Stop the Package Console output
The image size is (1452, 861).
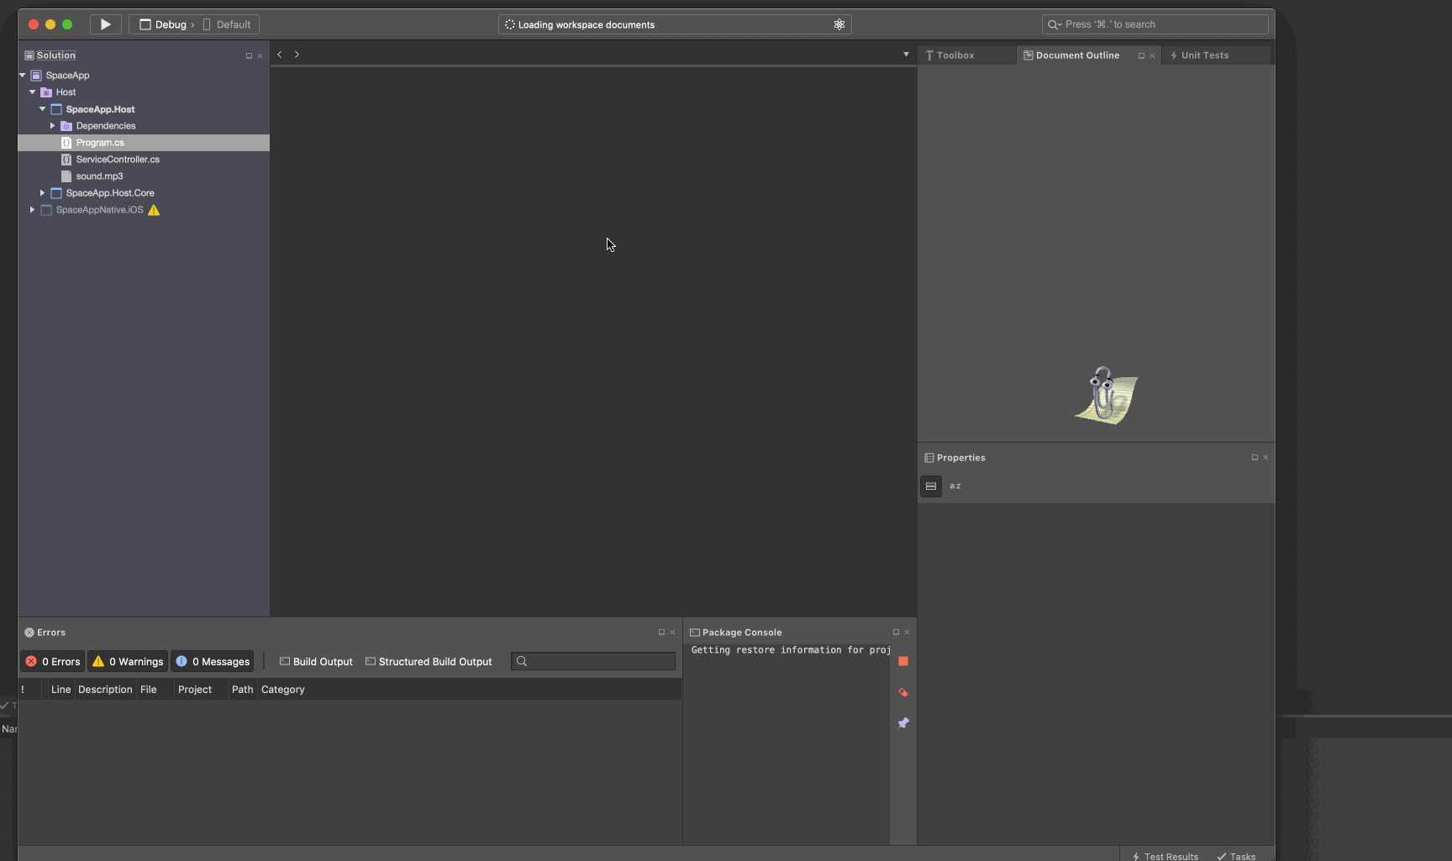click(x=903, y=661)
